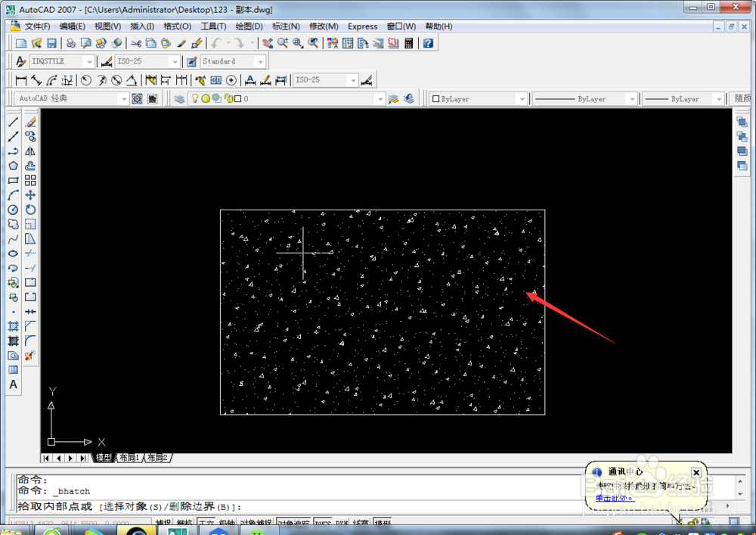756x535 pixels.
Task: Click the Layer Previous icon
Action: pos(409,99)
